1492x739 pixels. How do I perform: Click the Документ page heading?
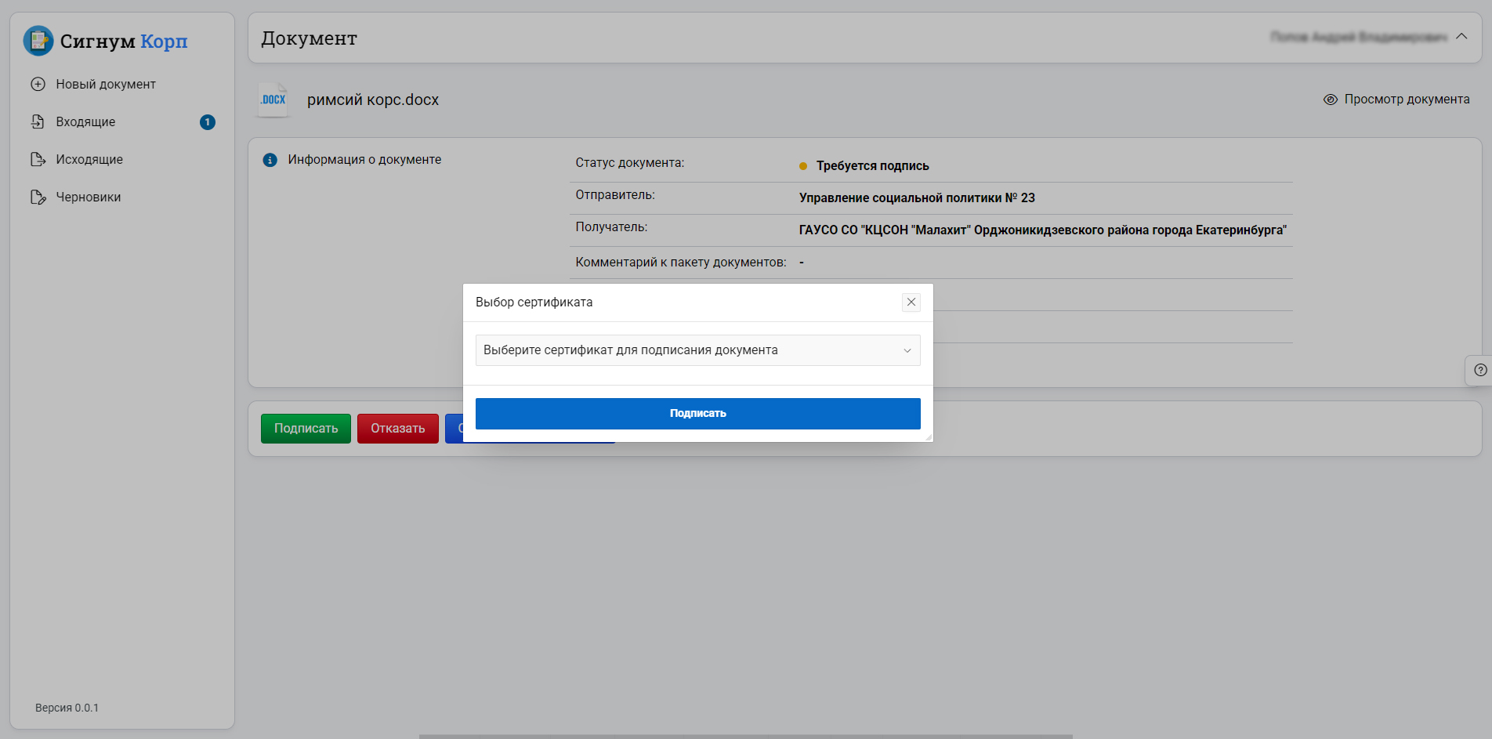(x=310, y=38)
